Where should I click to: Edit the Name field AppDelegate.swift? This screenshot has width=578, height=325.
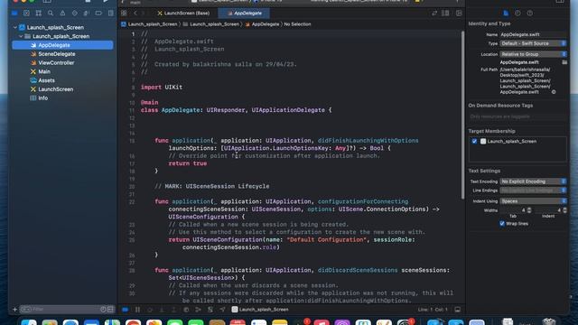click(x=533, y=34)
